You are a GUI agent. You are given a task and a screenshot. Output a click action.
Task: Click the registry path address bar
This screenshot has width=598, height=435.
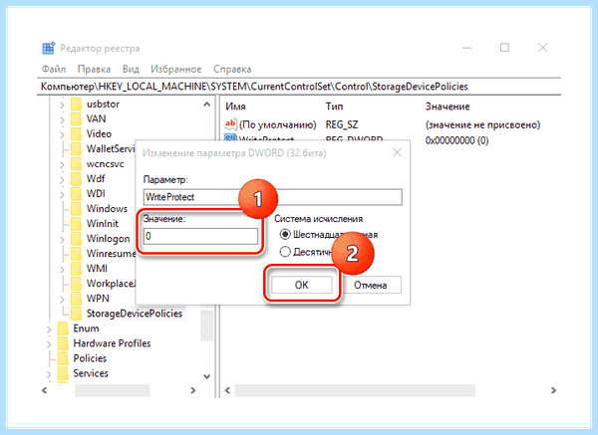[299, 87]
